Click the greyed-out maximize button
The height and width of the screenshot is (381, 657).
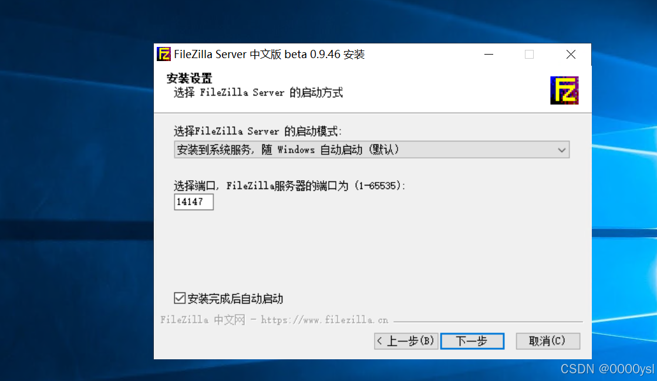pos(529,55)
